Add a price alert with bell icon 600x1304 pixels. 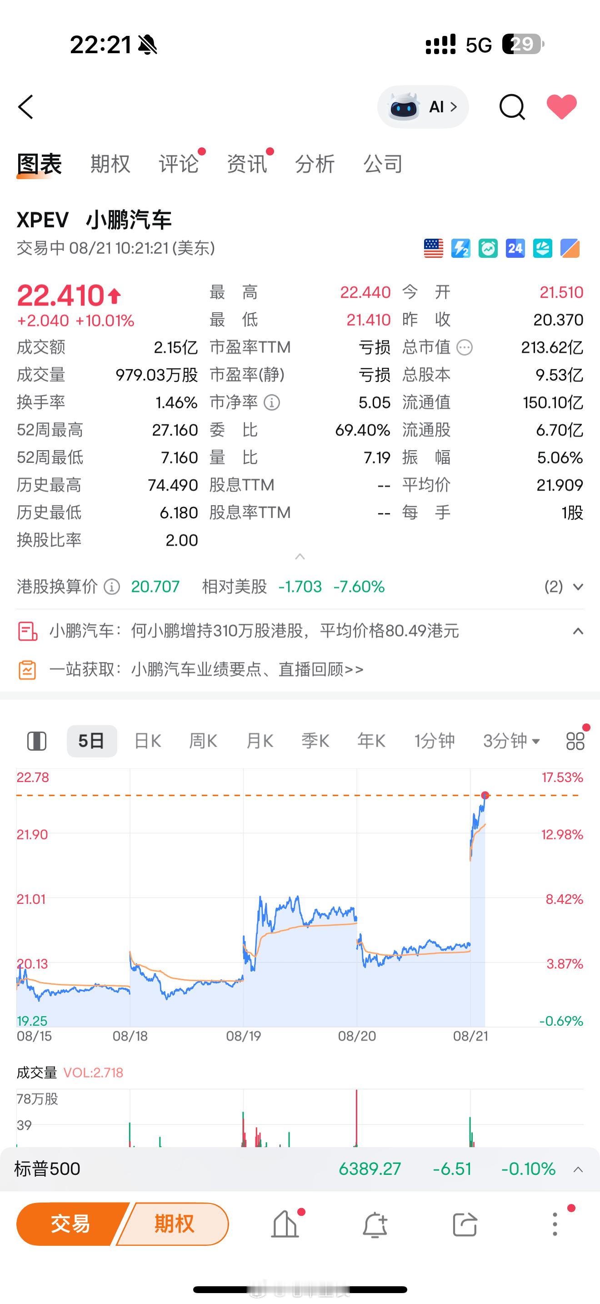coord(375,1225)
